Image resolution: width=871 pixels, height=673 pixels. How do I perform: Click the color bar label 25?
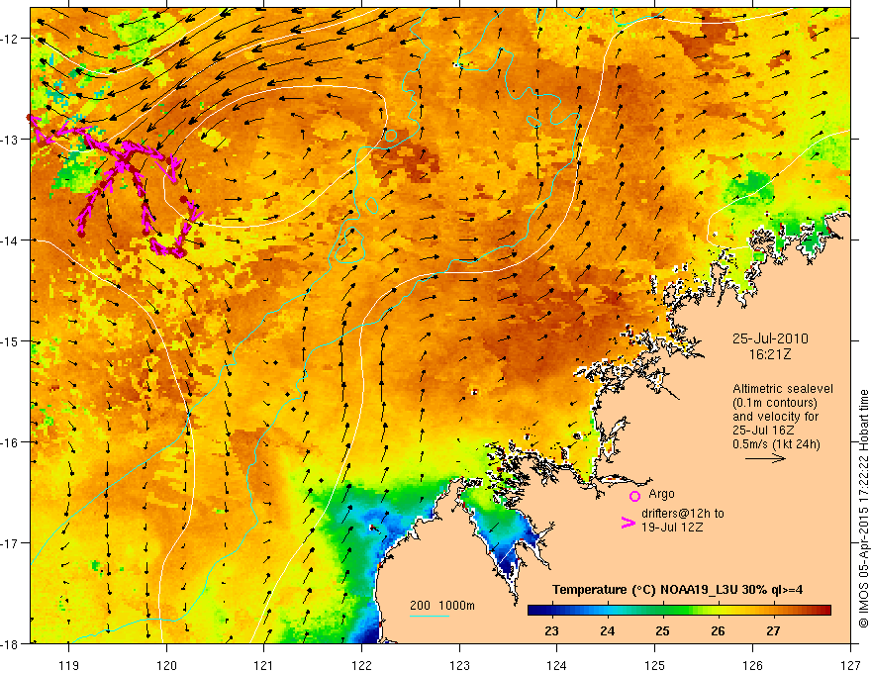(x=662, y=631)
